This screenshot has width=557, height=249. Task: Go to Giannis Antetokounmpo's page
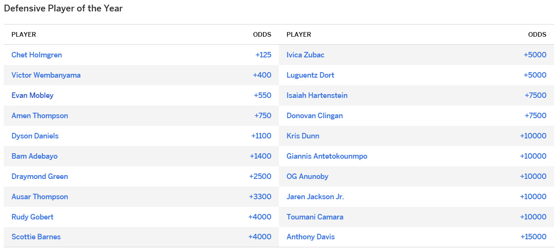(x=327, y=156)
